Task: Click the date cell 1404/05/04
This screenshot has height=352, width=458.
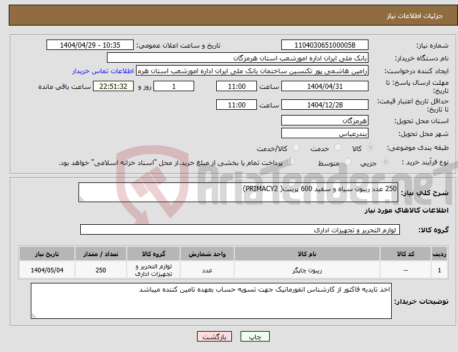Action: coord(47,270)
